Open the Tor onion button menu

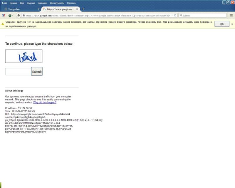click(11, 16)
